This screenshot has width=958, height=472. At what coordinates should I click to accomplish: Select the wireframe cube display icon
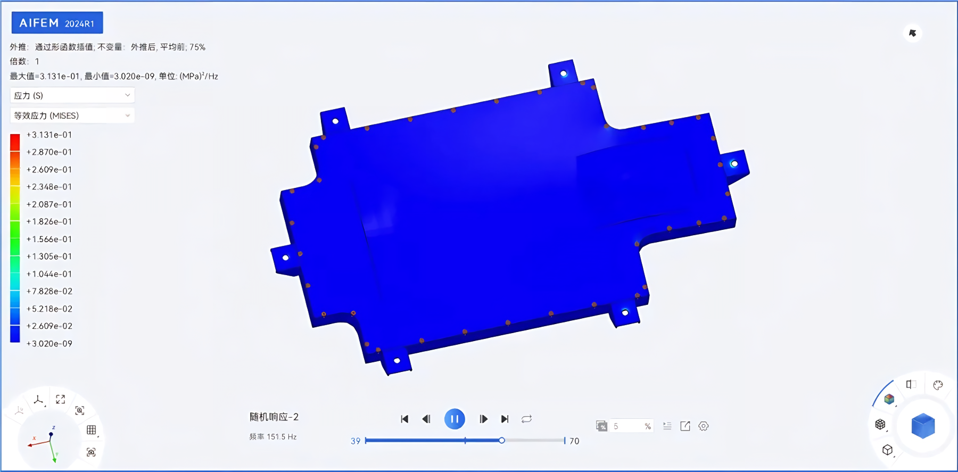pyautogui.click(x=887, y=450)
